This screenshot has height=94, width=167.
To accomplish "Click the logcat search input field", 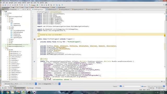I will (132, 86).
